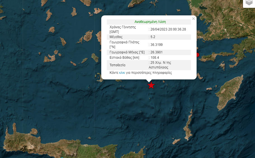
Task: Open the map layers control
Action: click(249, 3)
